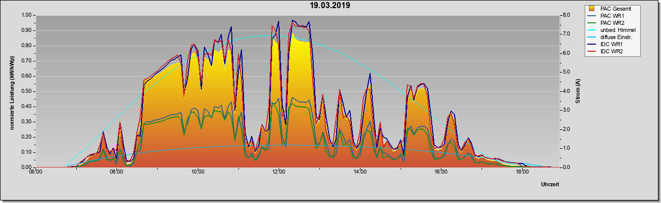Click the 1.00 left axis value
This screenshot has height=203, width=661.
coord(25,15)
